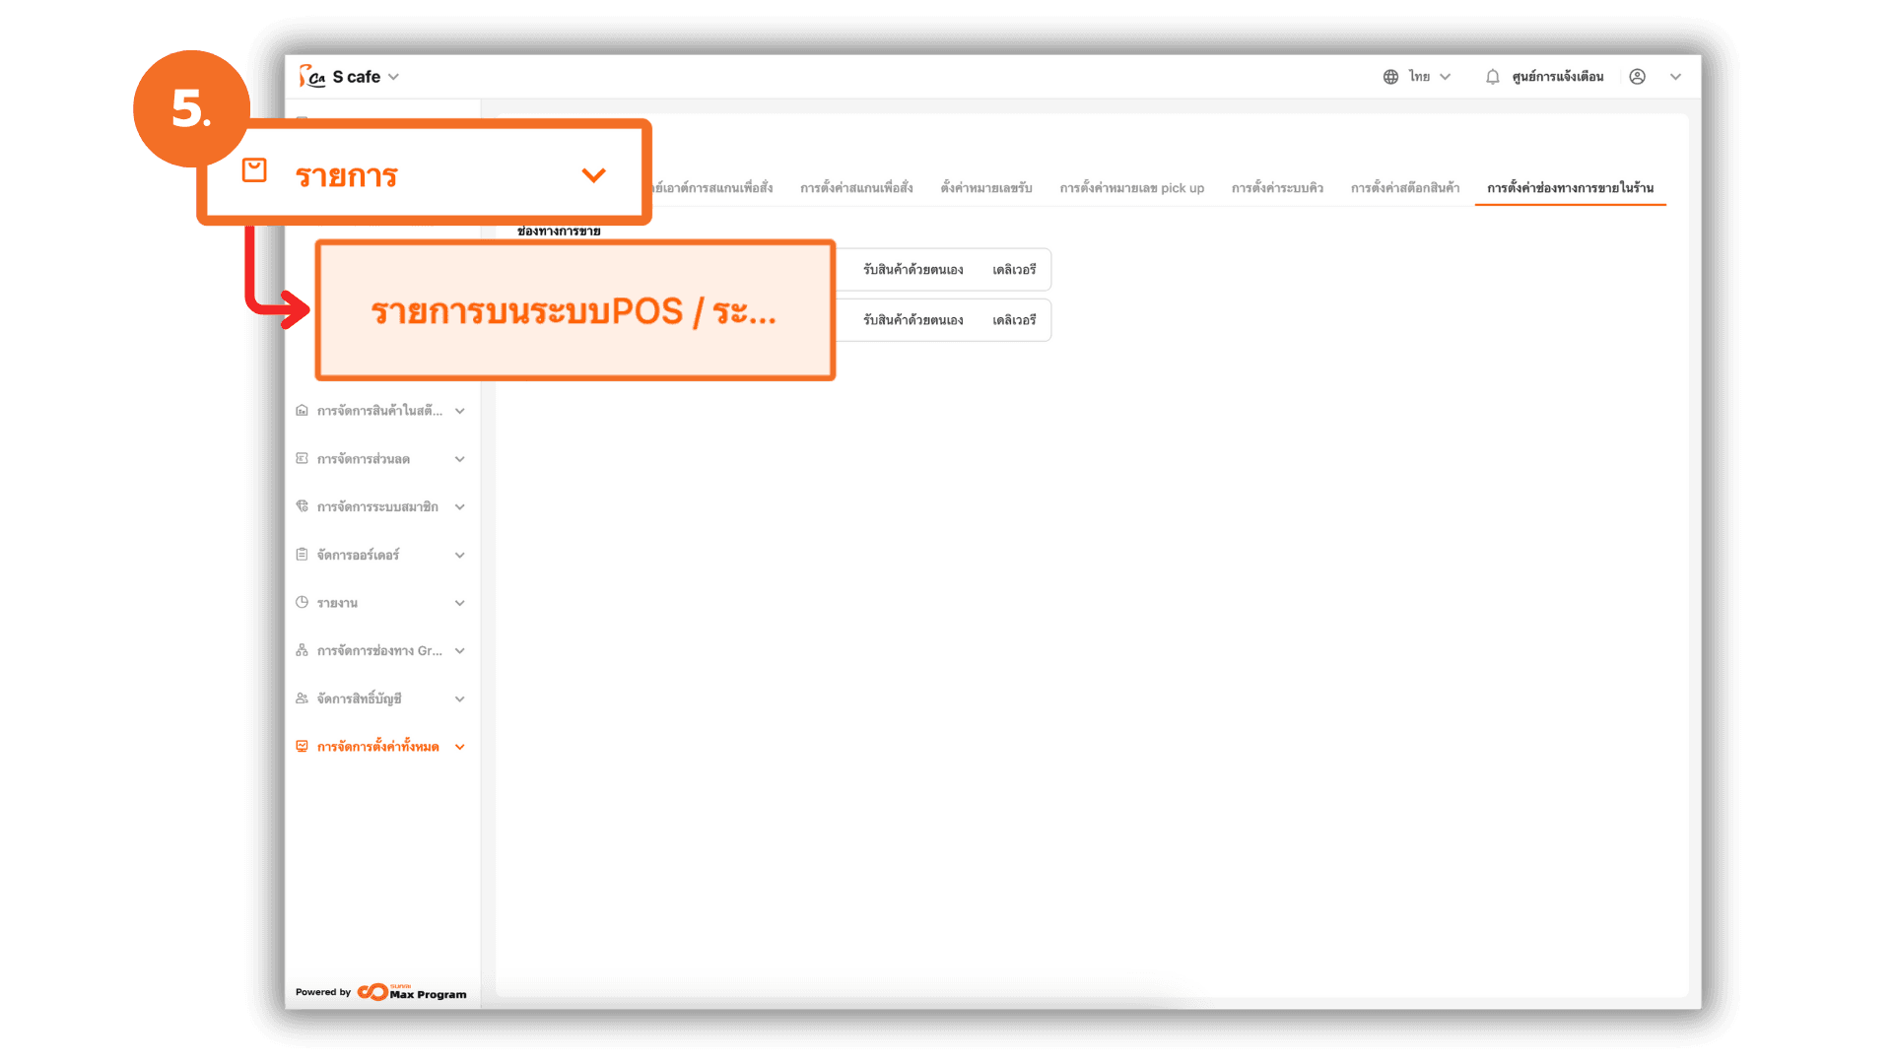Click the discount management icon
Image resolution: width=1892 pixels, height=1064 pixels.
(x=302, y=458)
